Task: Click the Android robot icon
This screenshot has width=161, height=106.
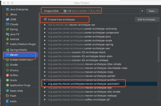Action: [x=8, y=39]
